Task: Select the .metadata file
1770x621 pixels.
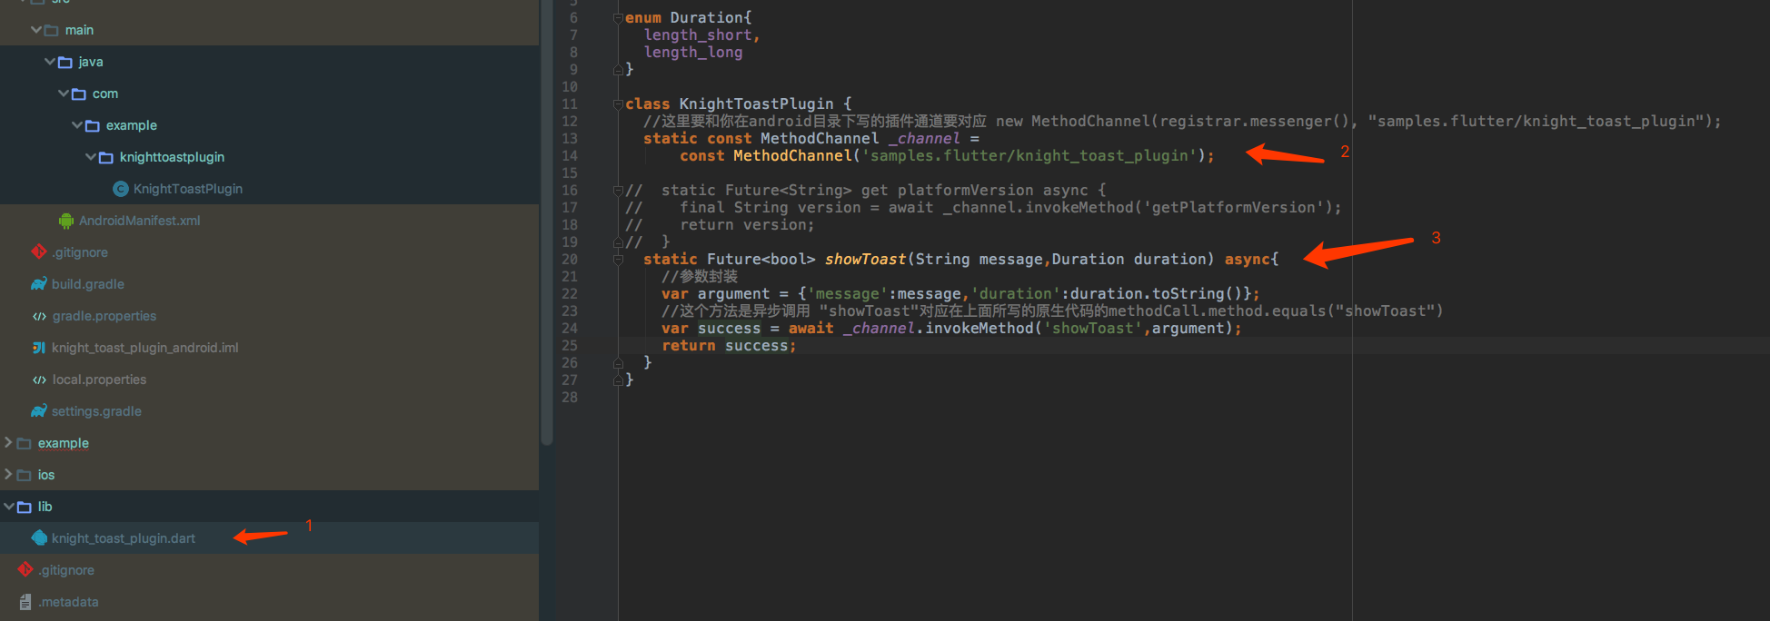Action: 68,602
